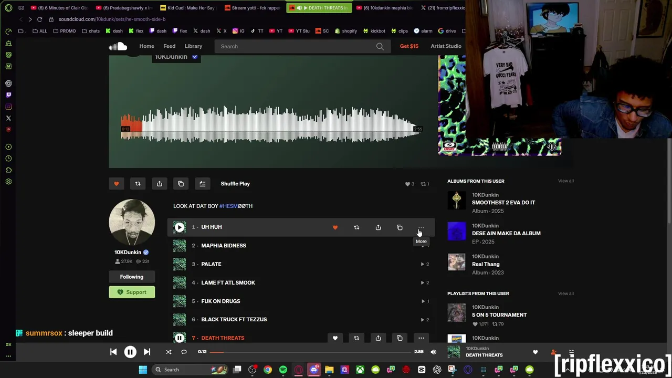This screenshot has height=378, width=672.
Task: Switch to the Stream yotti browser tab
Action: (x=252, y=8)
